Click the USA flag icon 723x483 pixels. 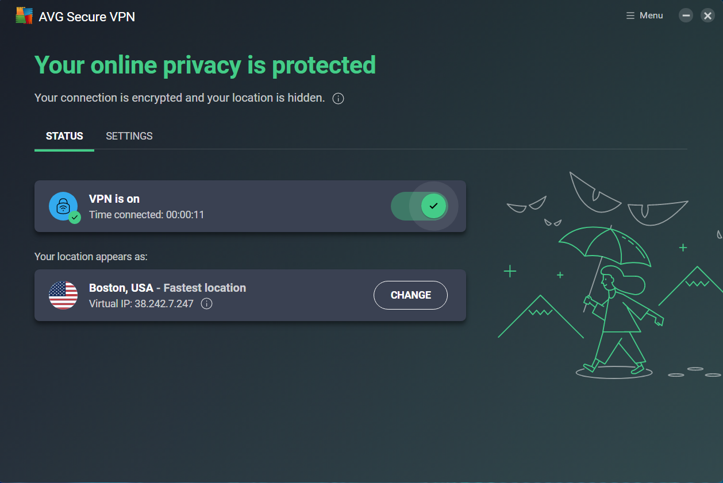click(63, 295)
